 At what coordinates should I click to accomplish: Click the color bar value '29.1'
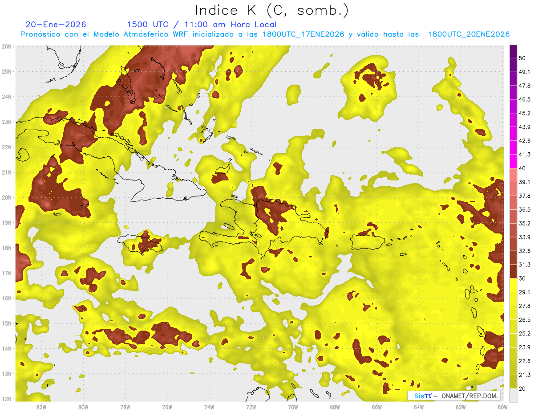point(525,292)
